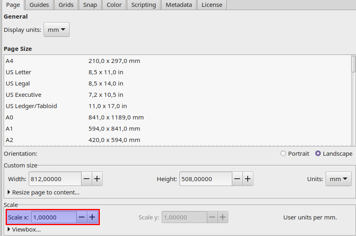356x236 pixels.
Task: Decrease the Height value with minus
Action: point(237,179)
